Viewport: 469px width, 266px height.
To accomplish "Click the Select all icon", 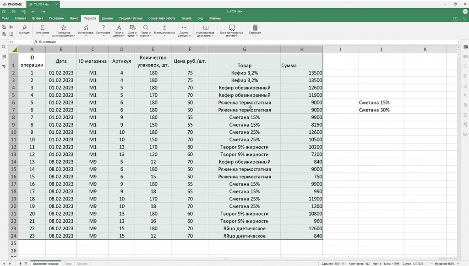I will tap(11, 34).
